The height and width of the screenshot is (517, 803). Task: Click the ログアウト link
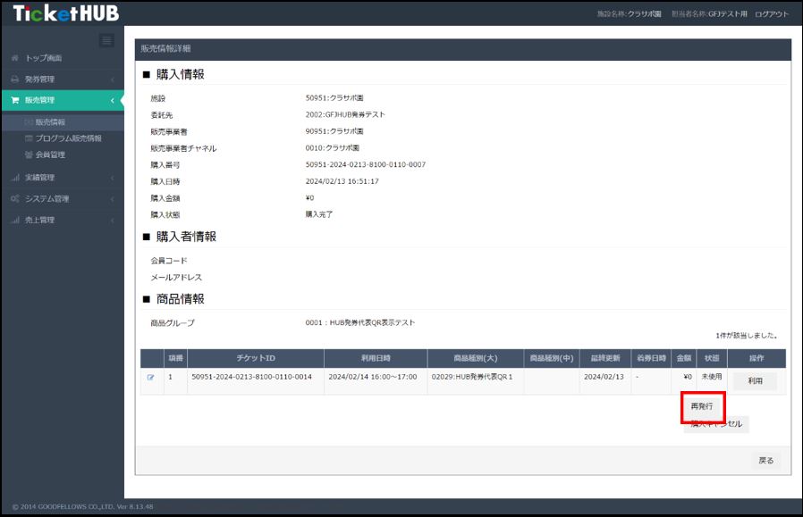pyautogui.click(x=773, y=15)
